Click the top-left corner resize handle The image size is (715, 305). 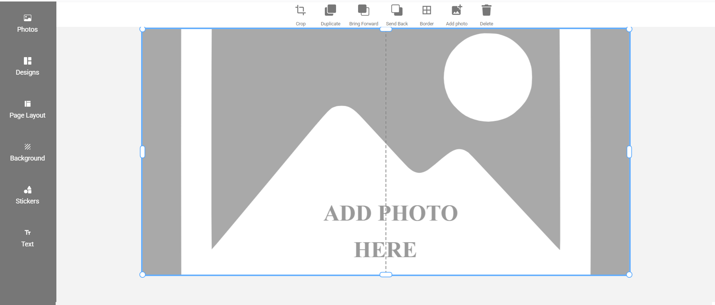[x=142, y=29]
